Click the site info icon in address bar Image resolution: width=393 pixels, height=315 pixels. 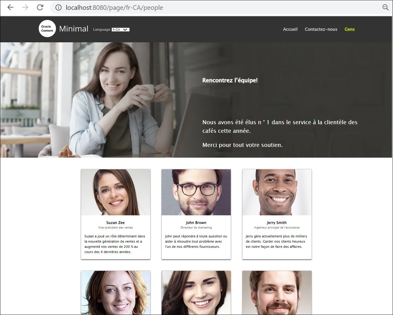[x=58, y=7]
